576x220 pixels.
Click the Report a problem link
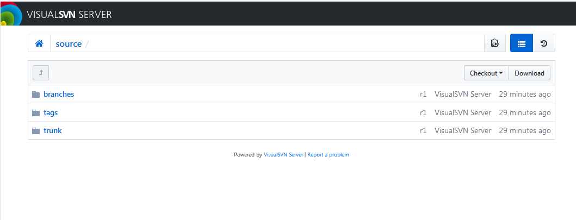[328, 155]
